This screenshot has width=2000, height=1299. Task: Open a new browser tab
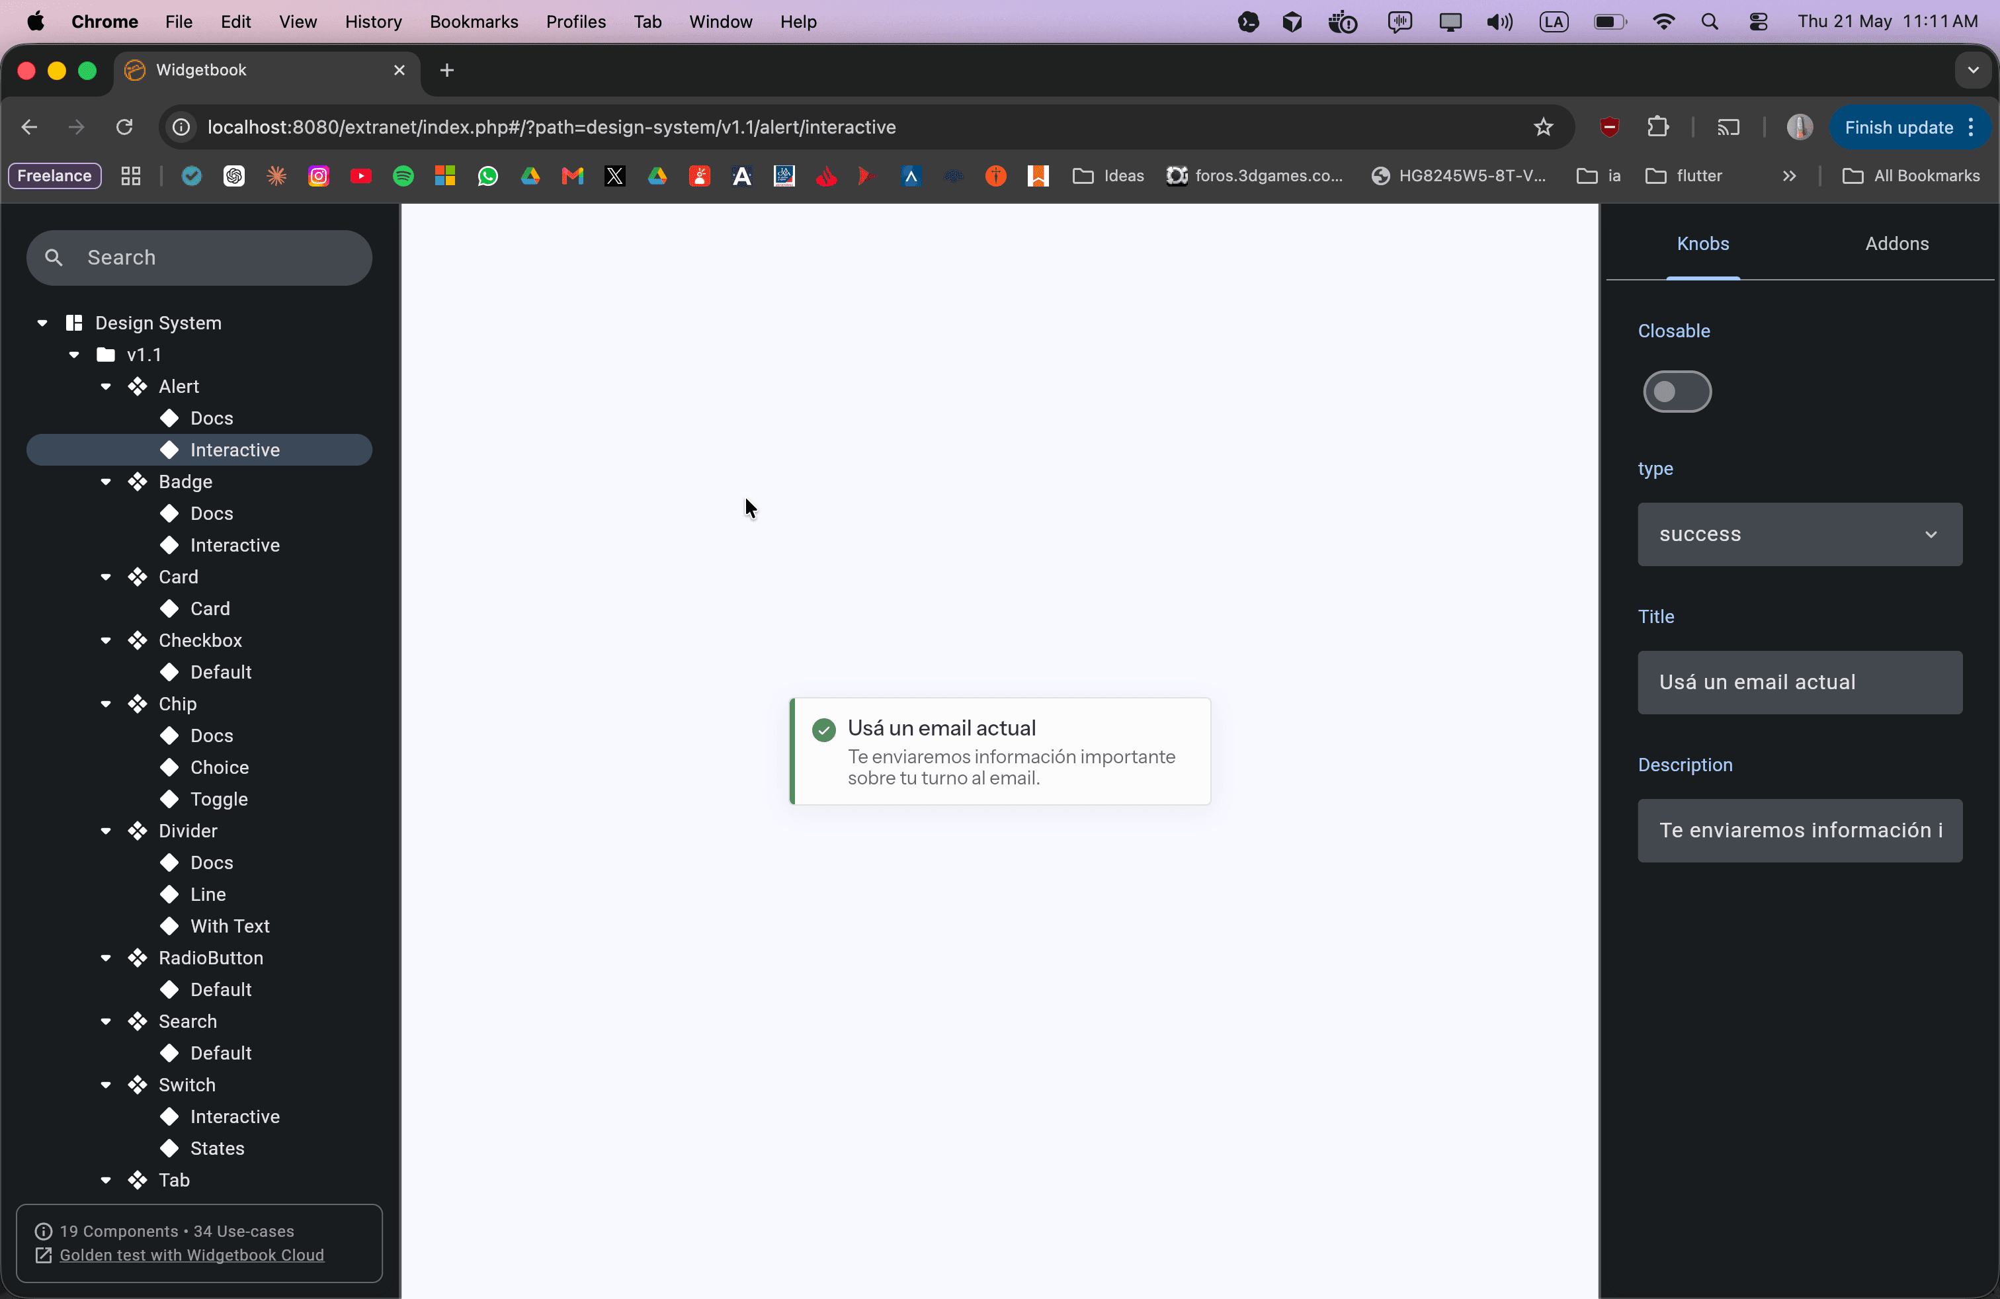pos(447,71)
